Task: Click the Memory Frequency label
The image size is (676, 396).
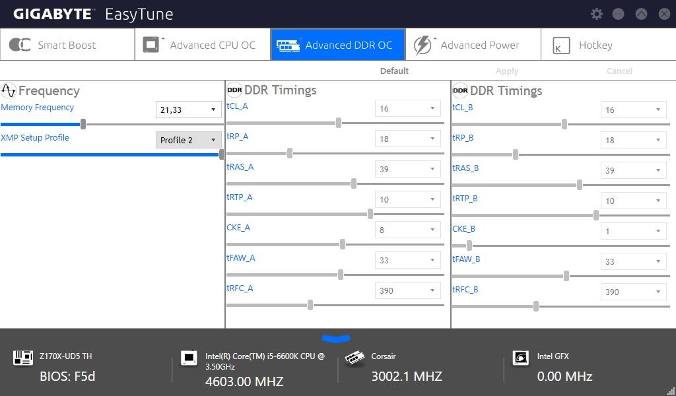Action: [x=38, y=108]
